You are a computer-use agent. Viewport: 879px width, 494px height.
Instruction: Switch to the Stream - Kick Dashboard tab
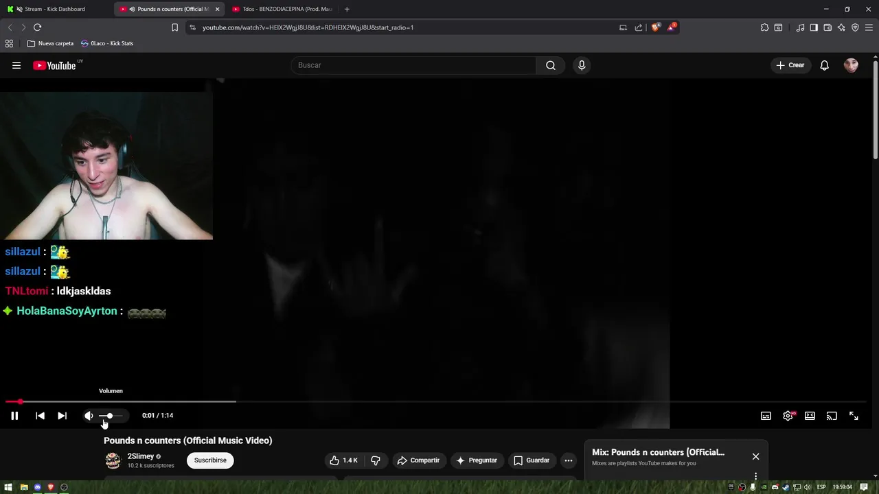(x=55, y=9)
